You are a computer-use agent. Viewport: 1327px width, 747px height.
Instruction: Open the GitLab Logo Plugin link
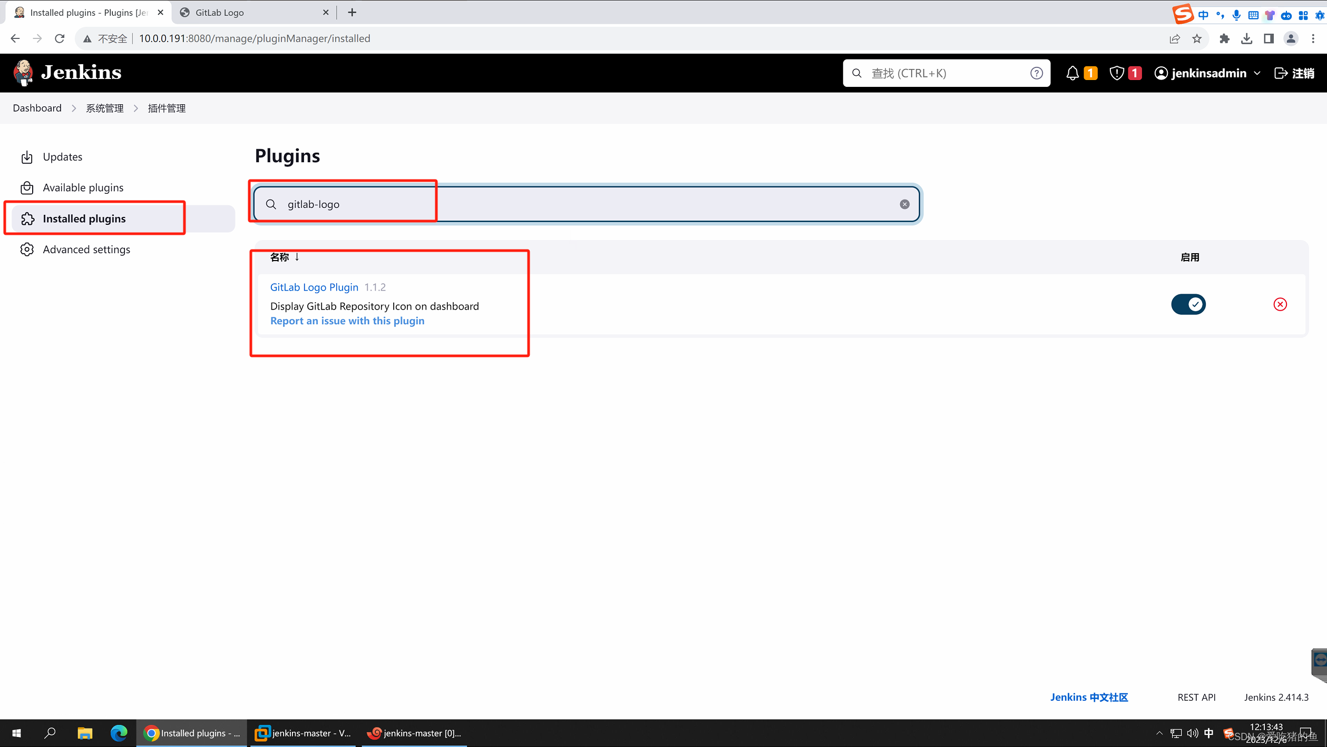click(x=314, y=287)
